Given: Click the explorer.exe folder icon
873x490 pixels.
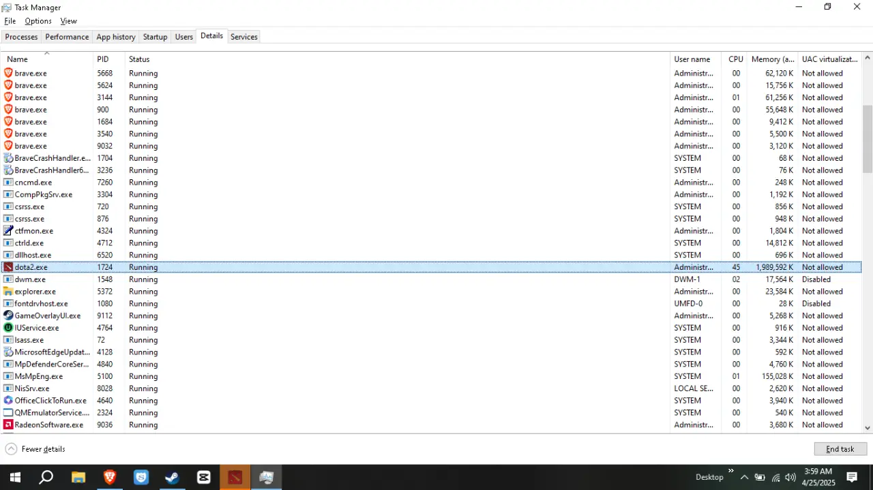Looking at the screenshot, I should pos(8,292).
